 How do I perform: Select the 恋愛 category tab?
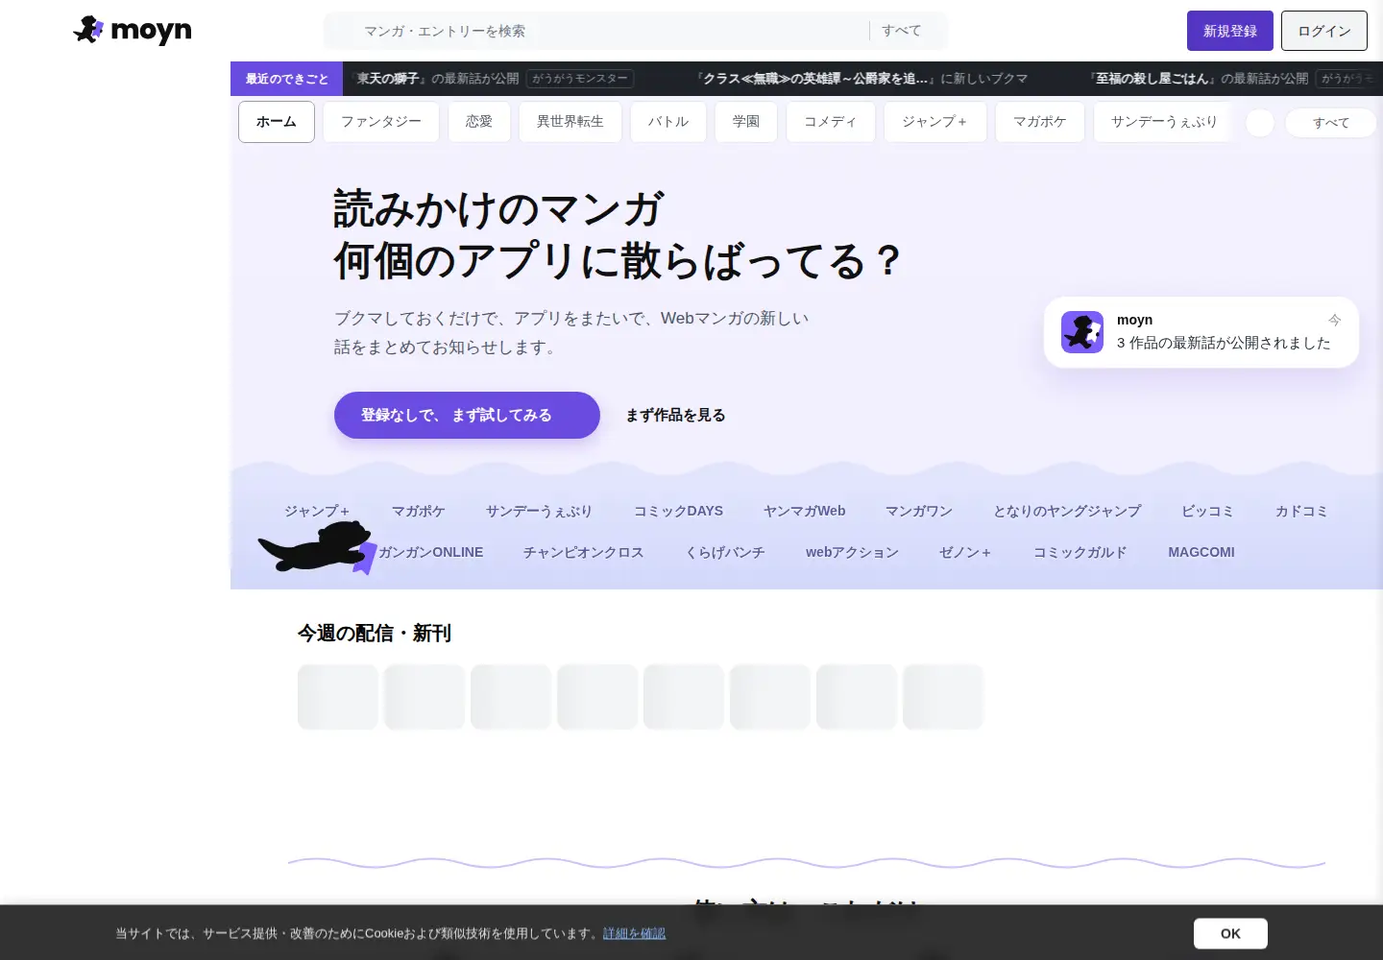coord(479,122)
